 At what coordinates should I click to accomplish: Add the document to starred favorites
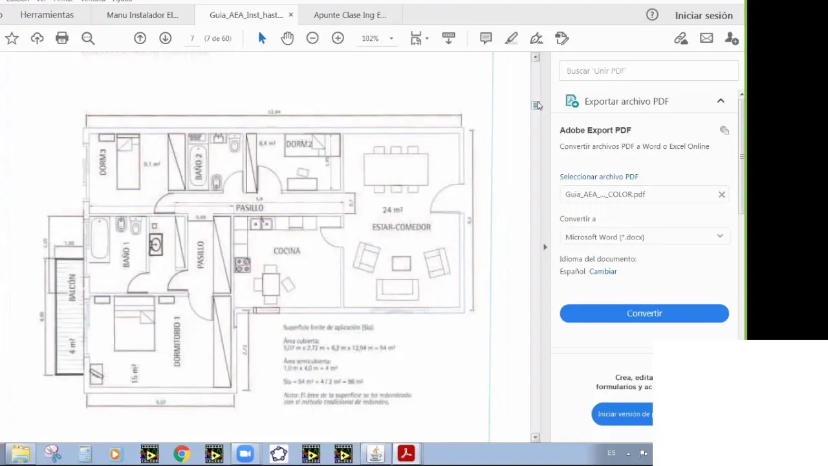click(x=12, y=39)
